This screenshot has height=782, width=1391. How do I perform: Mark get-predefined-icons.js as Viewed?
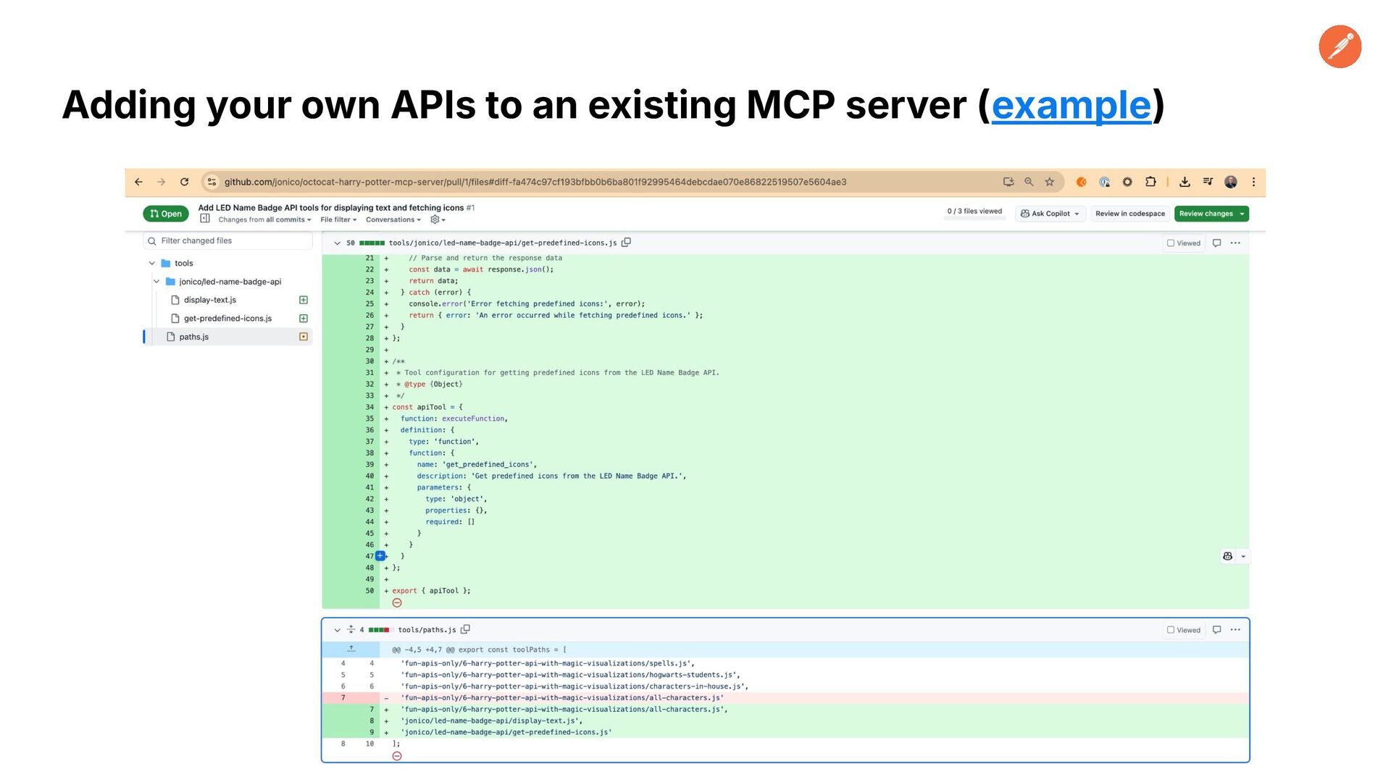1184,243
